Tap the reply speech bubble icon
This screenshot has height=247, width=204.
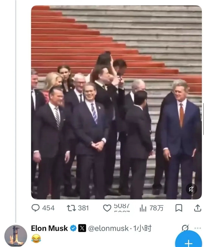[35, 208]
